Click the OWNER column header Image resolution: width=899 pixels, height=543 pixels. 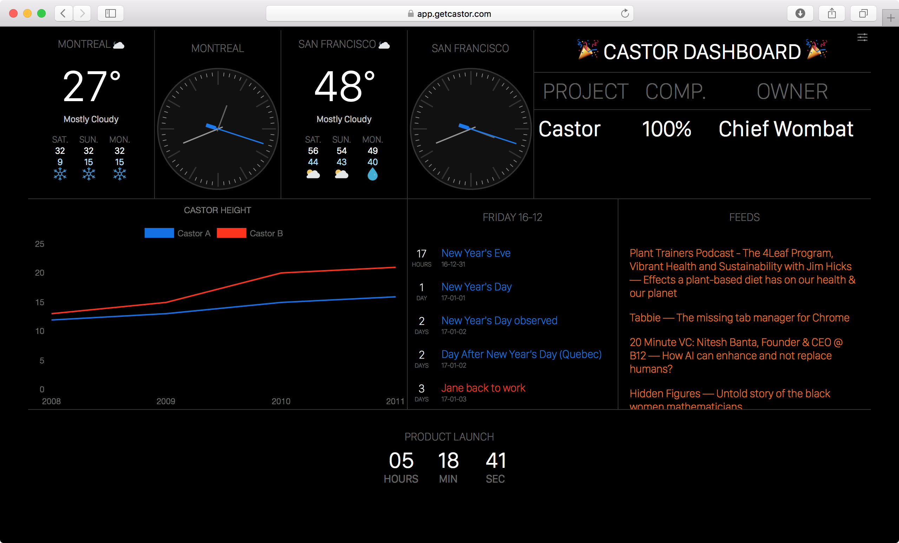[792, 91]
